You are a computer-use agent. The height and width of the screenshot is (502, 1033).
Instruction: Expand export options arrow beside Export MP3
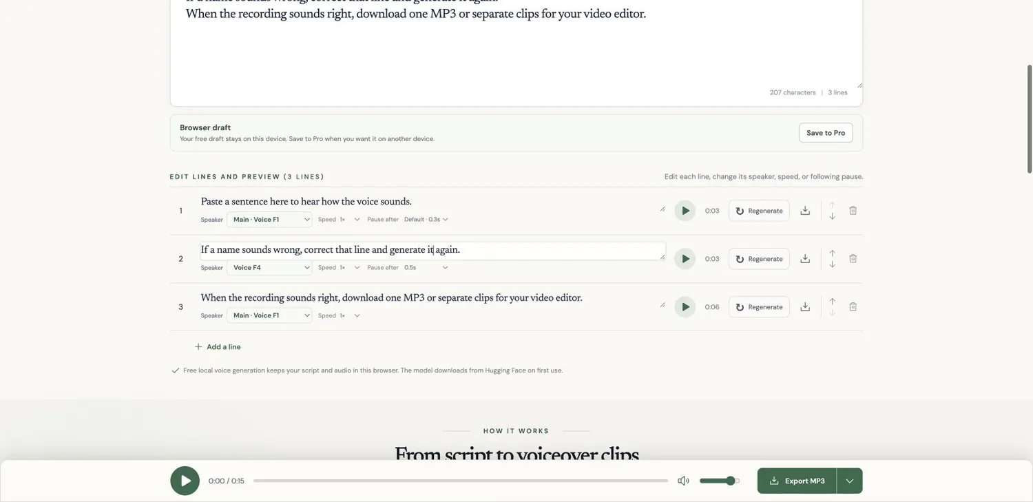[850, 481]
